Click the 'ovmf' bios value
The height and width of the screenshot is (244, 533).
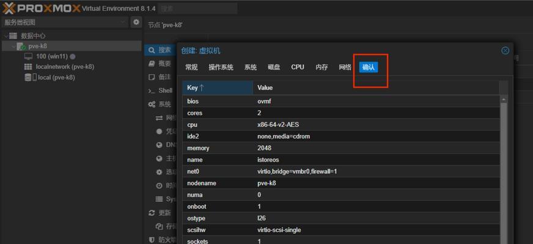tap(264, 101)
